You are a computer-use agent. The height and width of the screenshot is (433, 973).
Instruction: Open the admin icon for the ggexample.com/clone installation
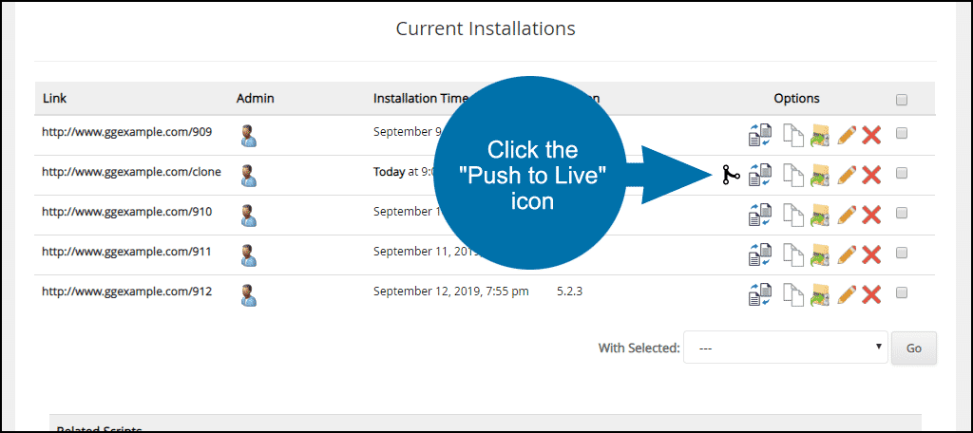(249, 176)
